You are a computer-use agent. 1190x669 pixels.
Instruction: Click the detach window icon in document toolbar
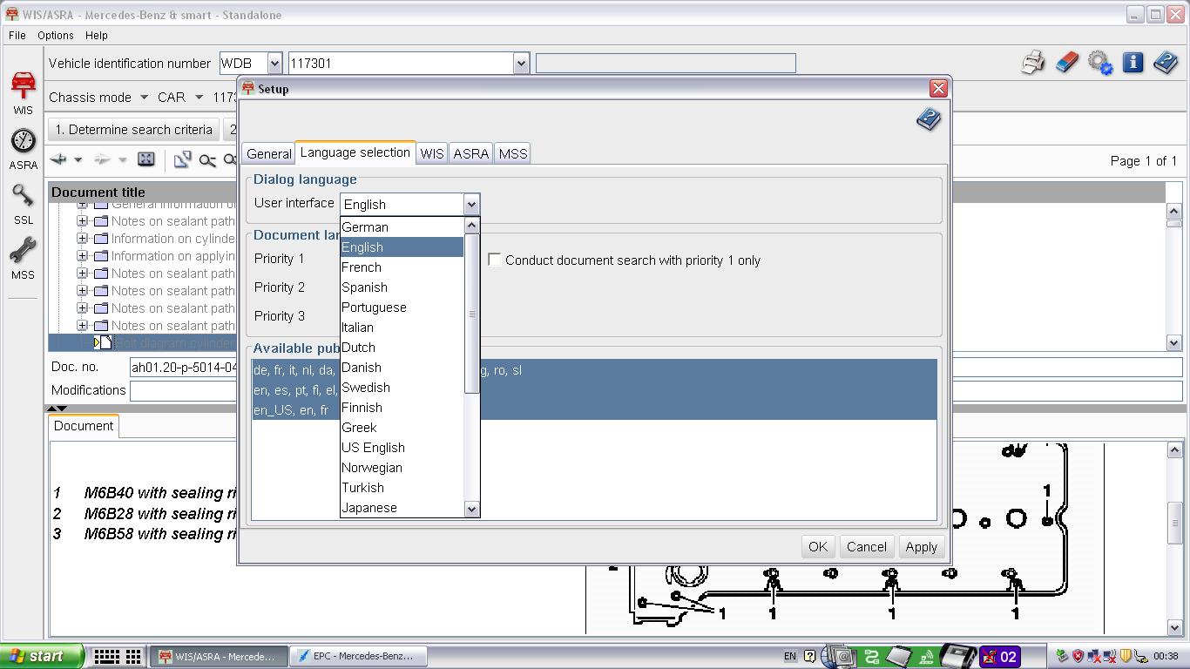[x=182, y=159]
